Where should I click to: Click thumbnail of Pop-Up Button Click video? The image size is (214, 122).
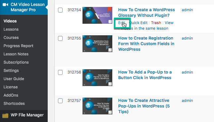click(x=97, y=78)
